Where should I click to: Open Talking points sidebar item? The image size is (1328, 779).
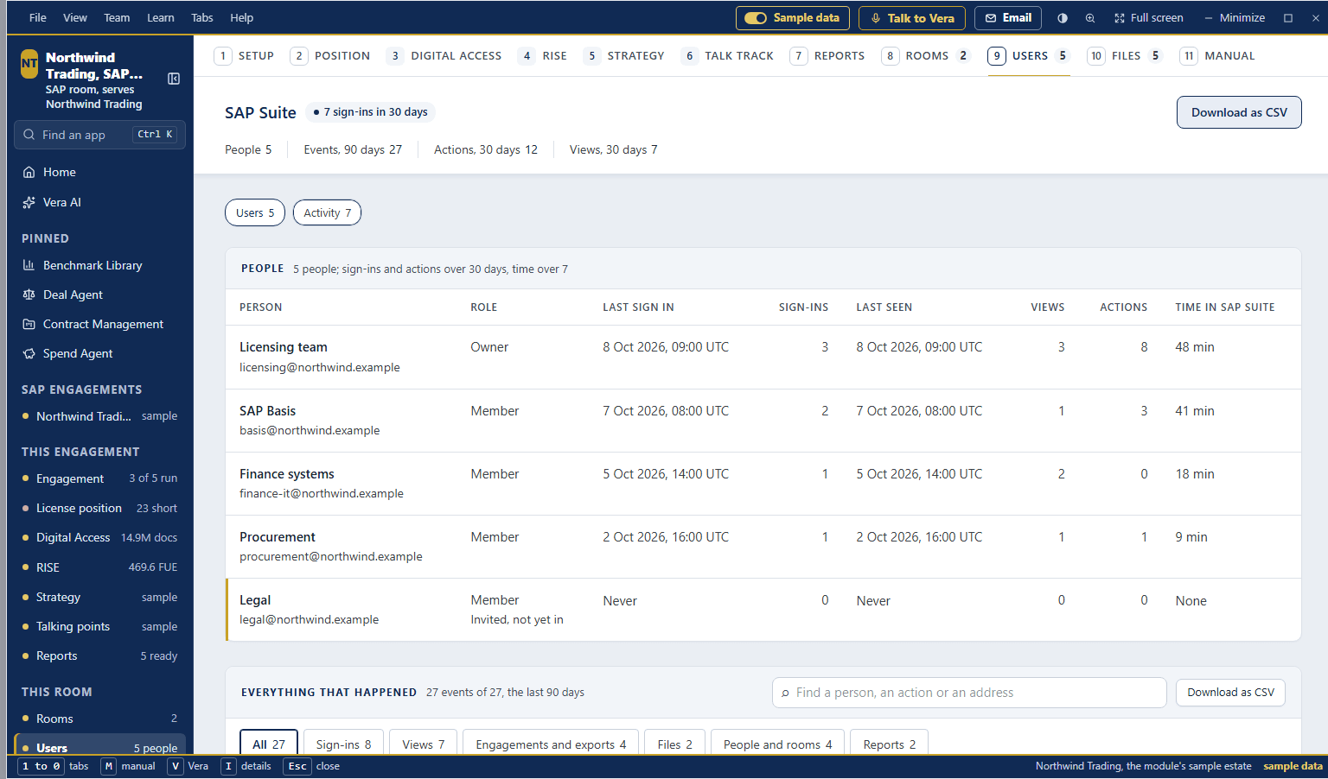click(100, 626)
